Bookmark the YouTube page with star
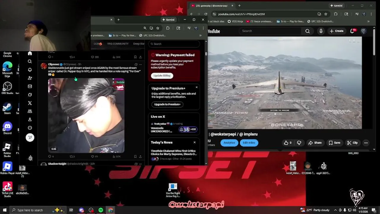 (326, 14)
